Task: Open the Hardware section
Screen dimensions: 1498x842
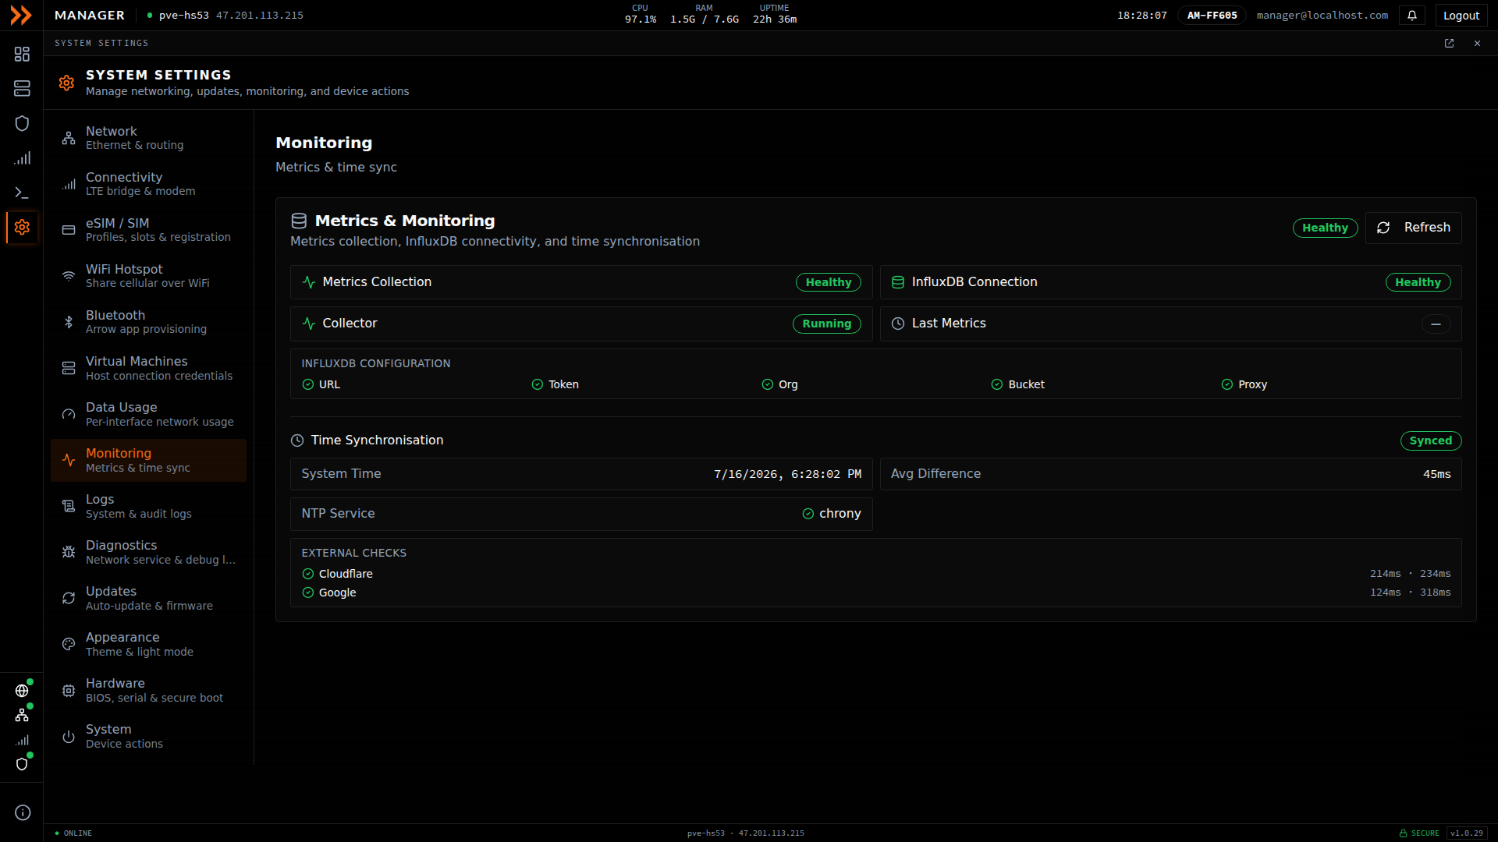Action: point(148,690)
